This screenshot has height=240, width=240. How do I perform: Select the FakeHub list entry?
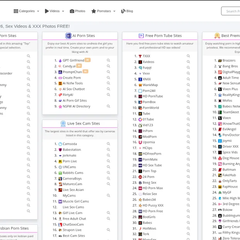click(x=229, y=175)
